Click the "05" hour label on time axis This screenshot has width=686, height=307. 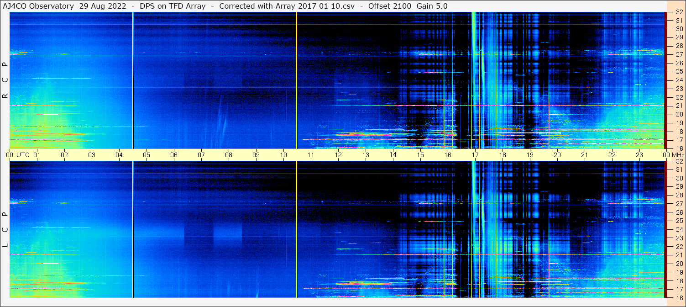click(147, 155)
